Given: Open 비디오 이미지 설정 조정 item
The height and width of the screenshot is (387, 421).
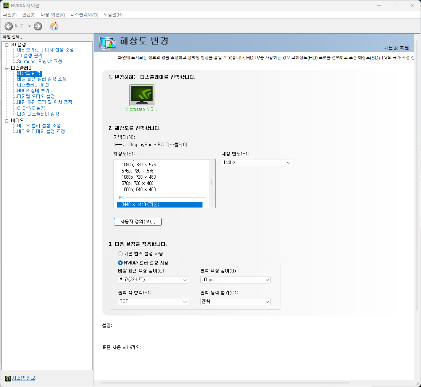Looking at the screenshot, I should click(41, 132).
